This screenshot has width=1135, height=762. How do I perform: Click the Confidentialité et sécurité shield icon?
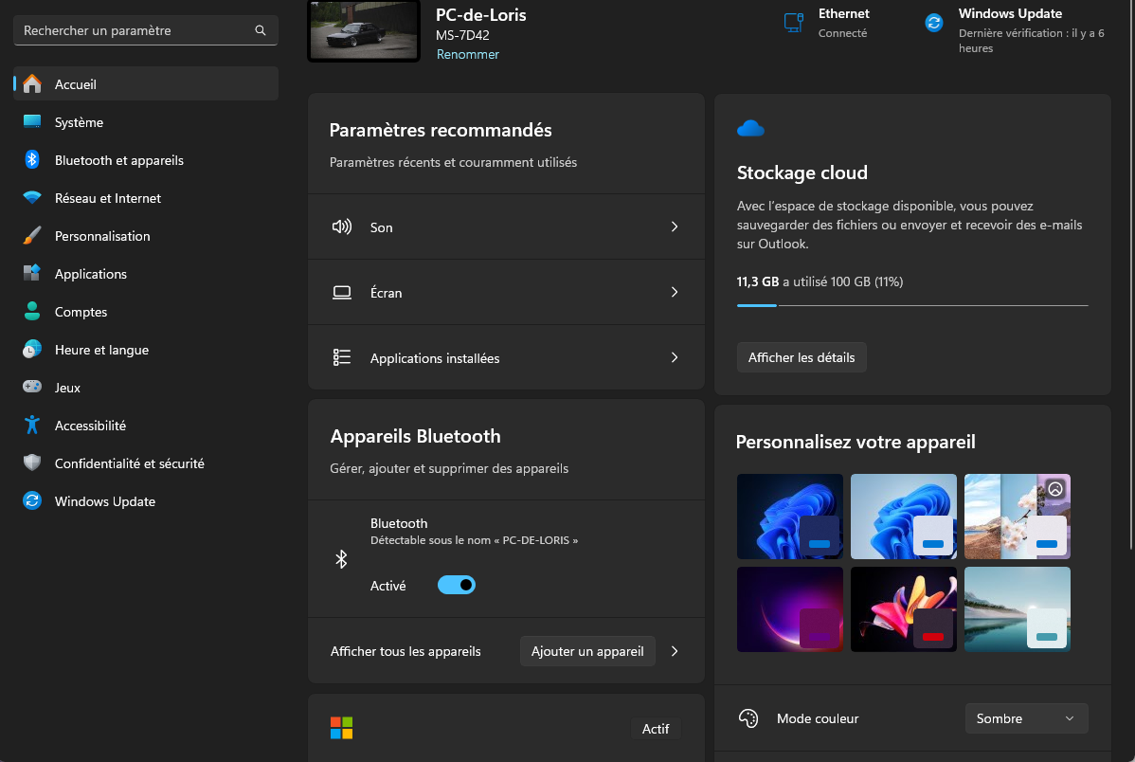(x=32, y=463)
